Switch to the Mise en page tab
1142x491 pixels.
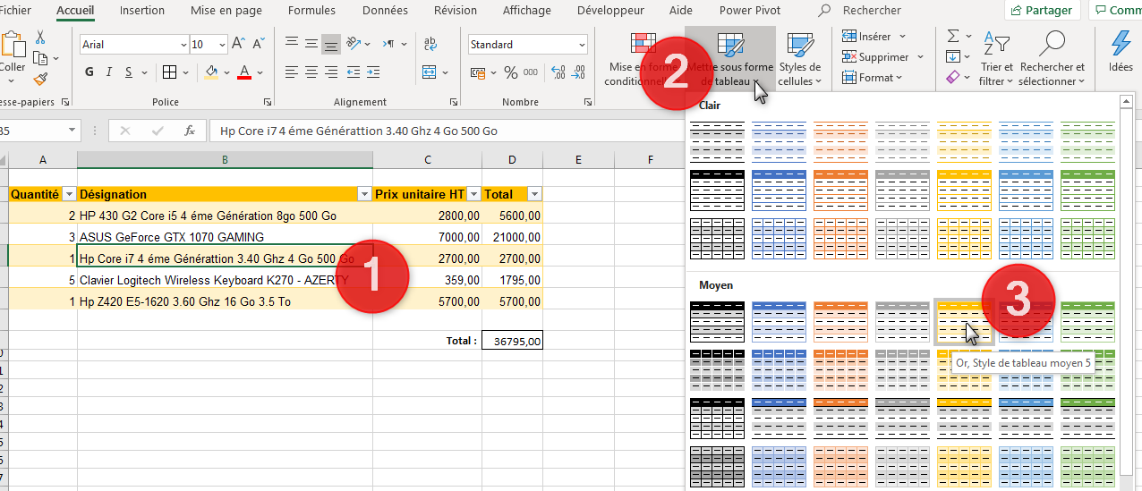[226, 11]
